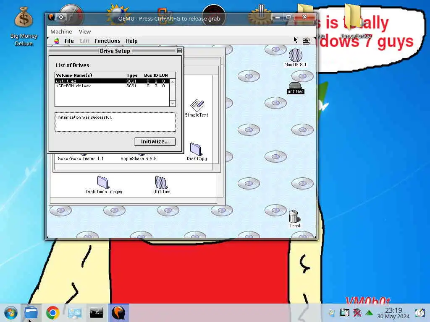The width and height of the screenshot is (430, 322).
Task: Click the clipboard manager tray icon
Action: pos(344,313)
